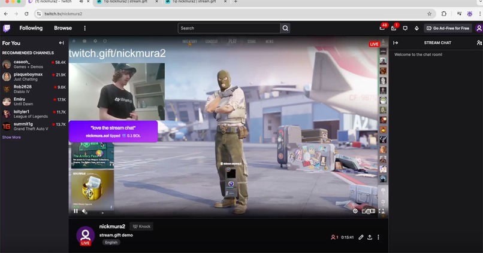Image resolution: width=483 pixels, height=253 pixels.
Task: Click the nickmura2 channel avatar below video
Action: coord(85,236)
